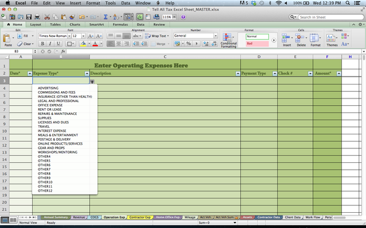Click the Paste clipboard icon in ribbon
366x228 pixels.
click(x=7, y=38)
